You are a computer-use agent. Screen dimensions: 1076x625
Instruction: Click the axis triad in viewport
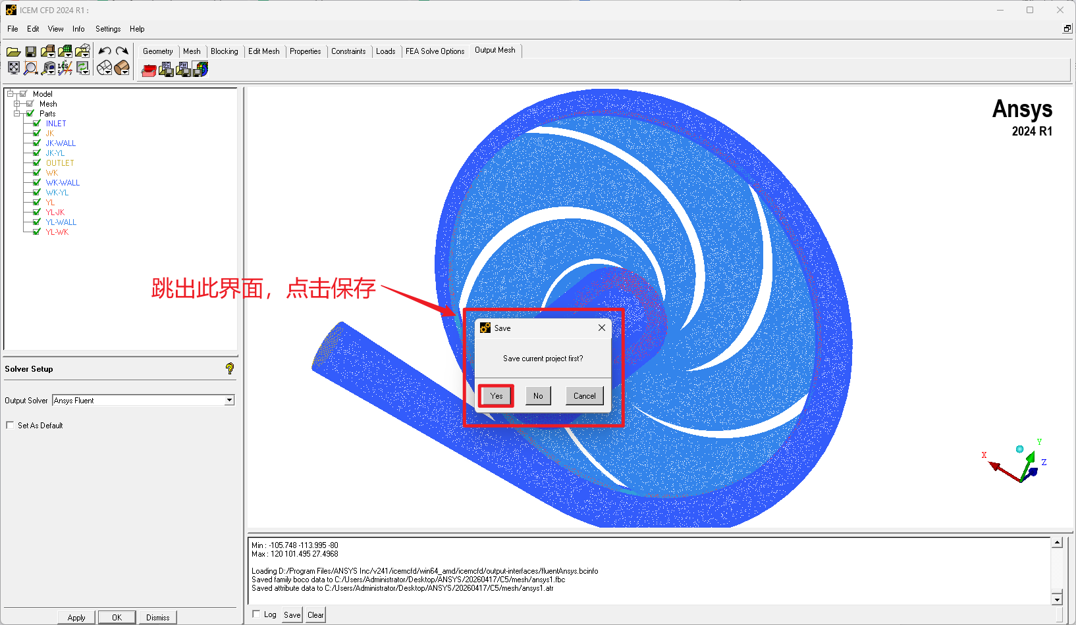point(1014,462)
